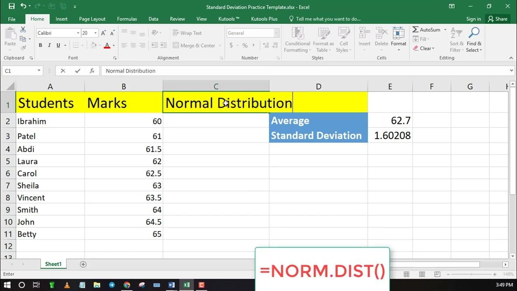
Task: Select the AutoSum icon
Action: tap(416, 30)
